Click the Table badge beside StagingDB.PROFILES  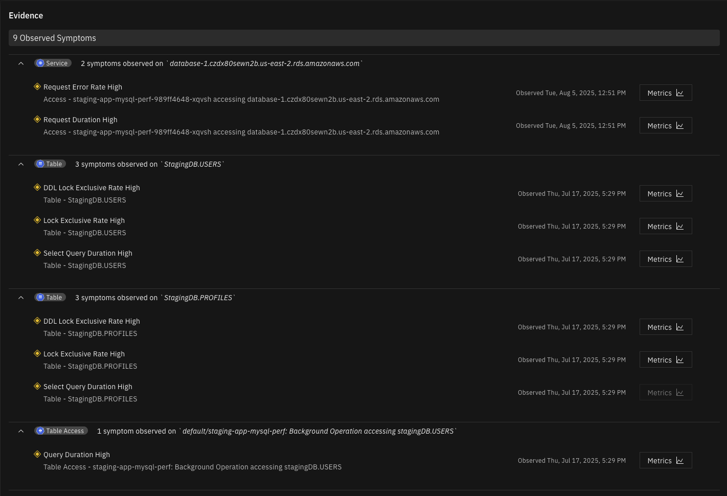[x=50, y=298]
